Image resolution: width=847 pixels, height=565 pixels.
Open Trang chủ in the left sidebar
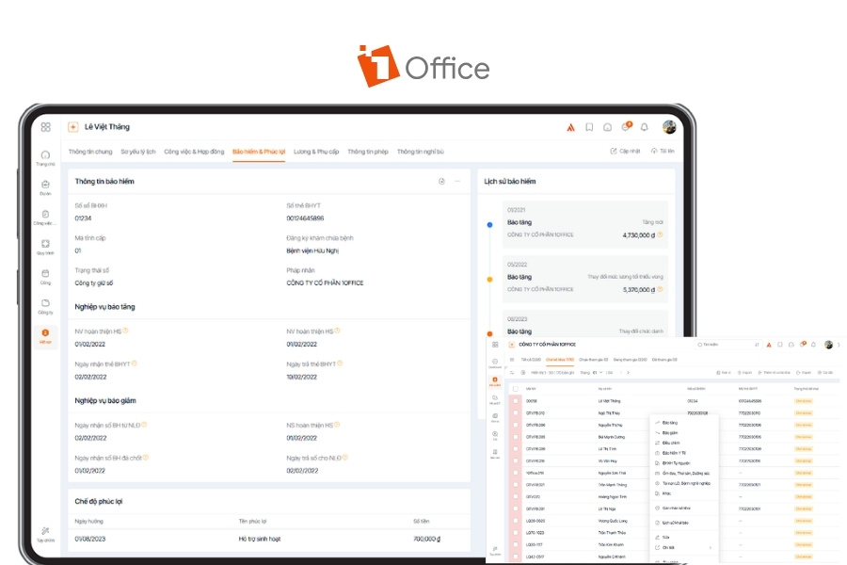45,158
